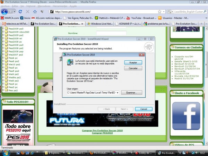This screenshot has height=156, width=208.
Task: Open the Windows Start orb
Action: tap(6, 153)
